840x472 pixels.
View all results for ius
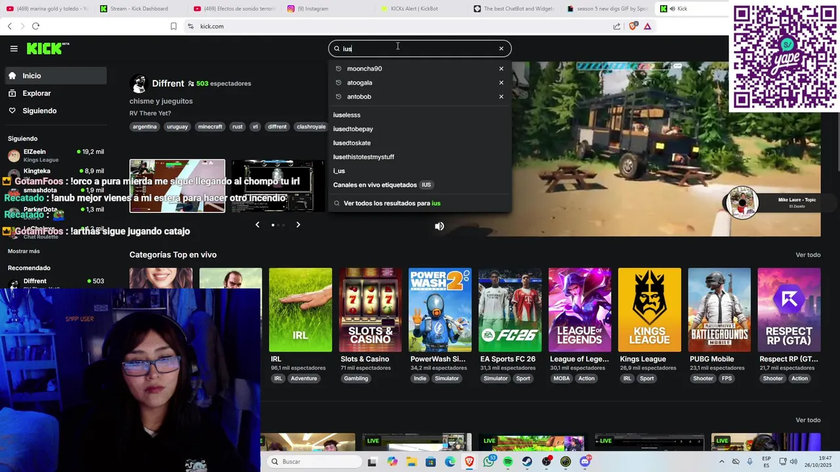pos(392,203)
